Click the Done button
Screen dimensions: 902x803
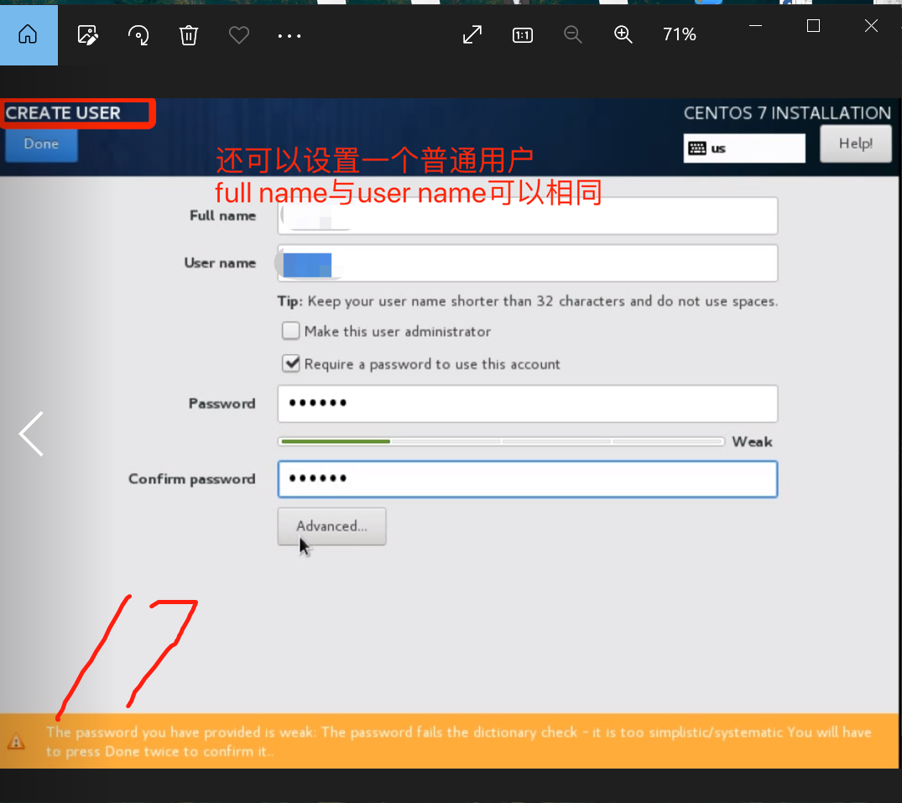[41, 143]
